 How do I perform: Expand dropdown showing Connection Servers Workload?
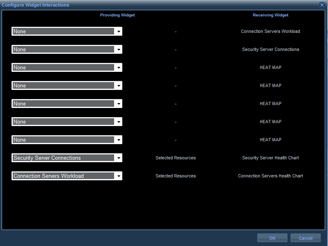pos(118,176)
